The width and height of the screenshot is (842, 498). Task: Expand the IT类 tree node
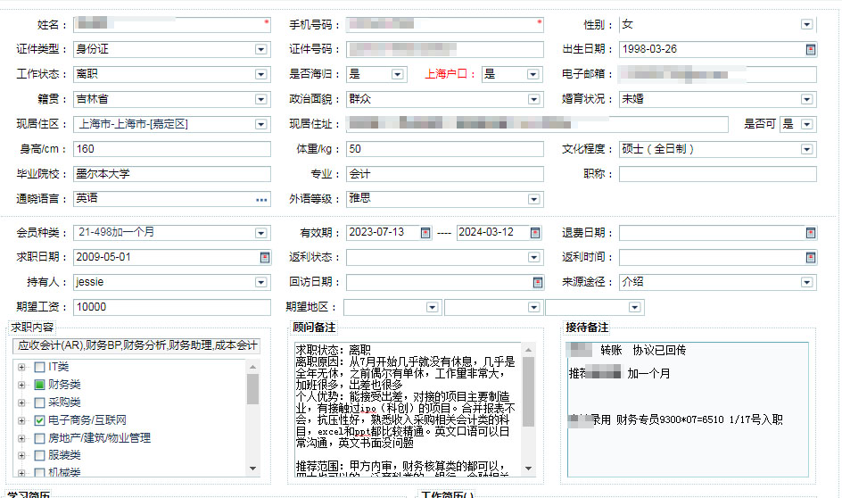click(x=21, y=367)
